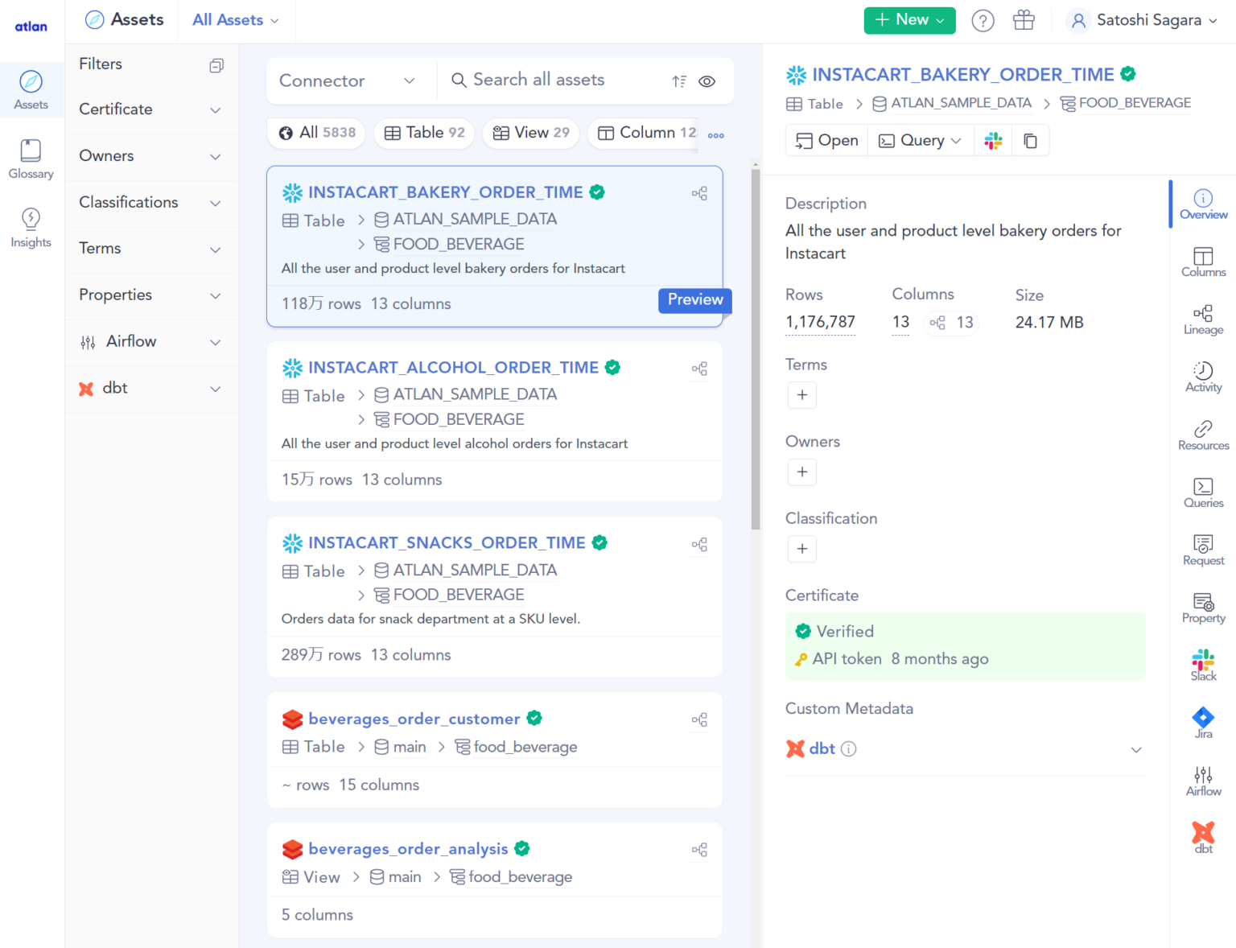Expand the Certificate filter section

pos(150,109)
